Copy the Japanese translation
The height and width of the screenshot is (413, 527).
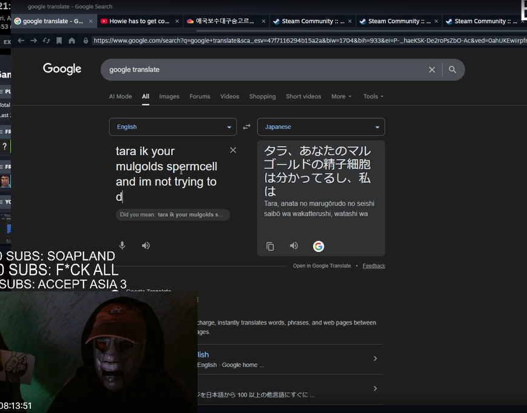(270, 246)
